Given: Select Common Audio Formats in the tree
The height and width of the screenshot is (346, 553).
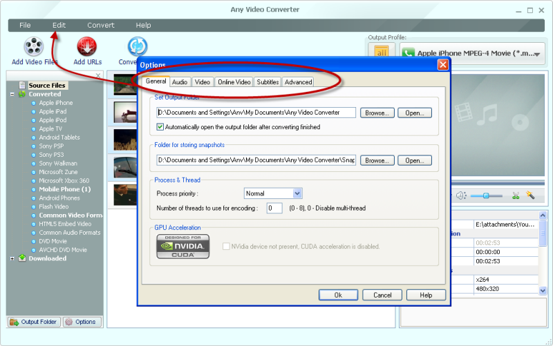Looking at the screenshot, I should point(70,233).
